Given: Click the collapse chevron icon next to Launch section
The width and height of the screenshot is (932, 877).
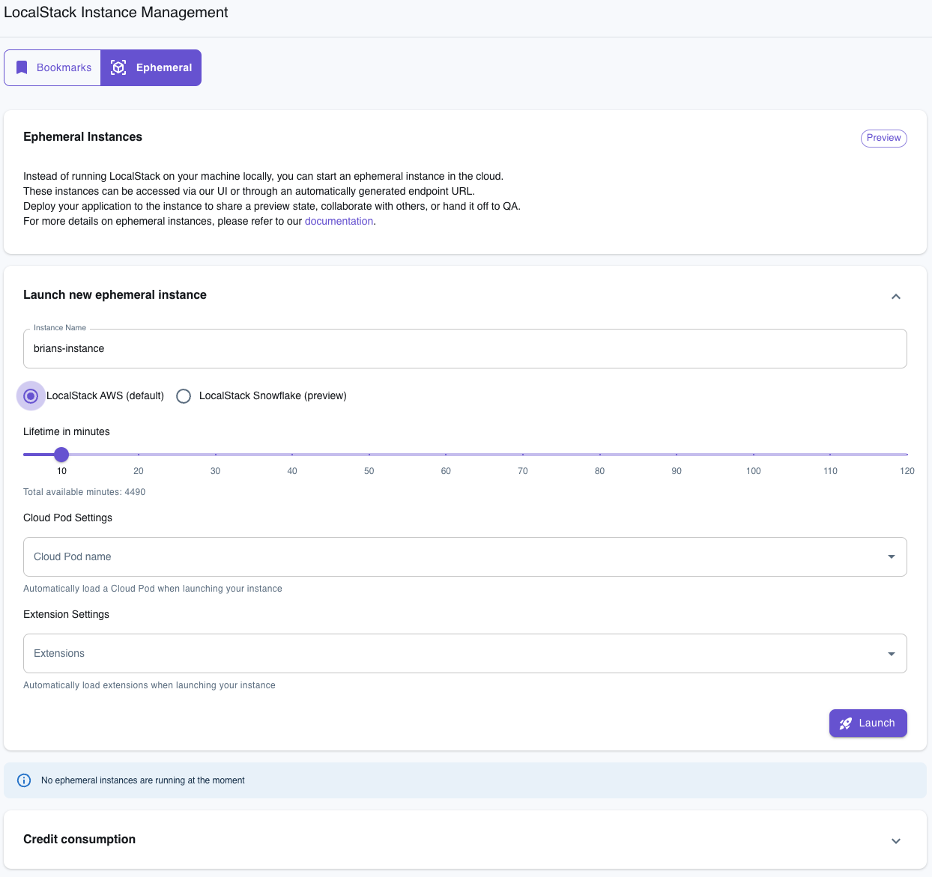Looking at the screenshot, I should (x=895, y=296).
